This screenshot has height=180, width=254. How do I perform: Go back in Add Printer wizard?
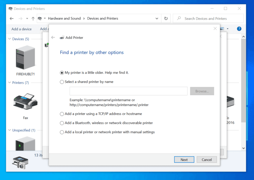[x=53, y=38]
